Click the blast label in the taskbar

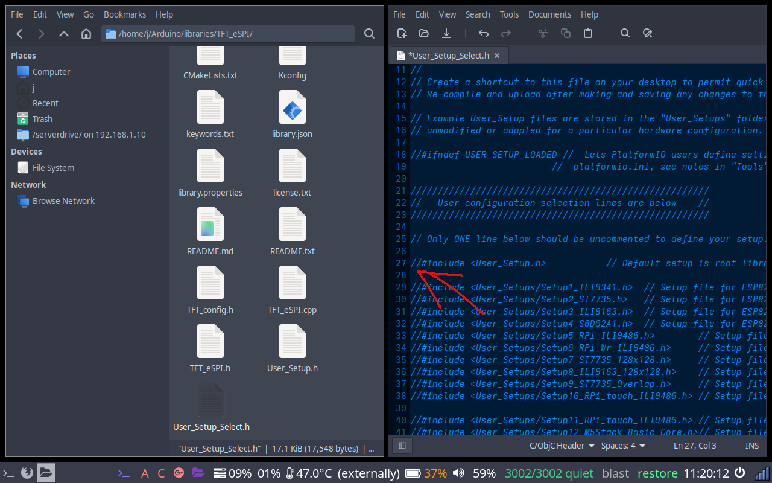[x=615, y=473]
